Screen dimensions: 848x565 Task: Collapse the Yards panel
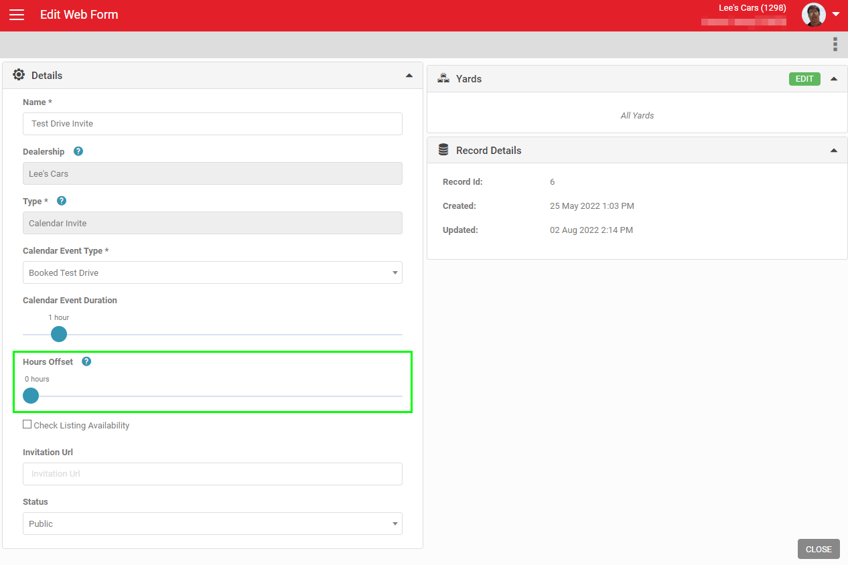tap(834, 79)
